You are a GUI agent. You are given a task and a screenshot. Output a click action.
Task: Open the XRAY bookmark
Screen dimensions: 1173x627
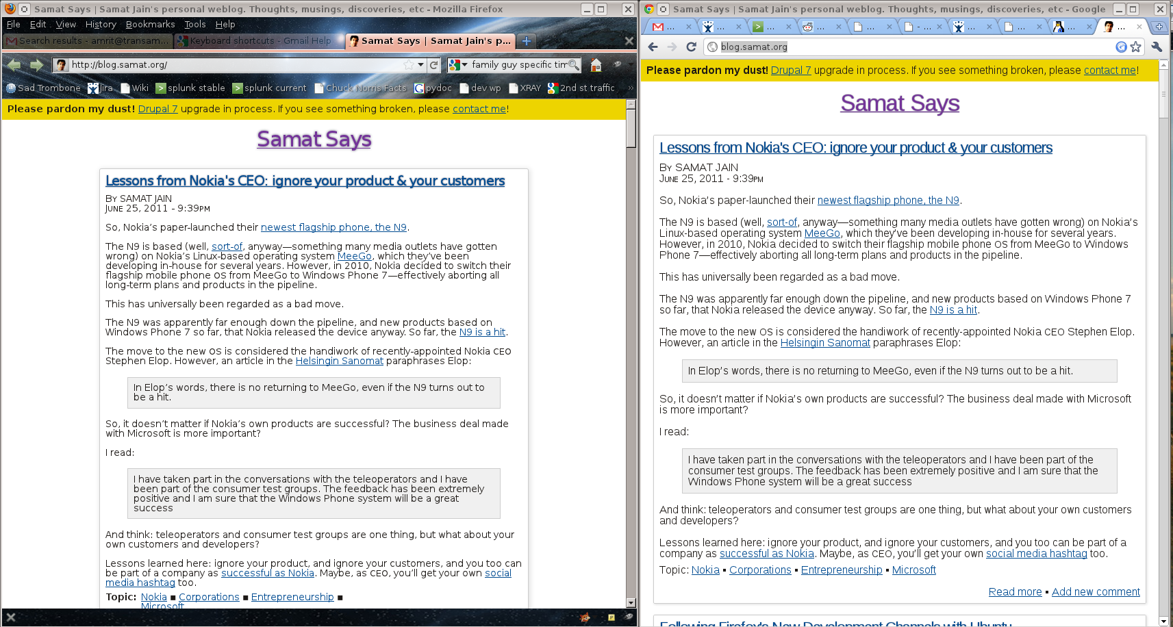coord(525,88)
